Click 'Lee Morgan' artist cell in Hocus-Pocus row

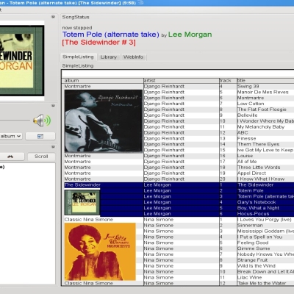[157, 214]
